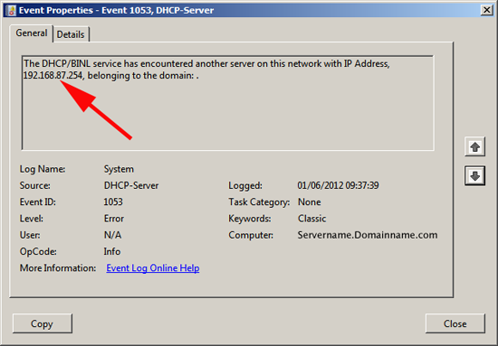Click the Task Category: label
498x346 pixels.
[x=259, y=202]
